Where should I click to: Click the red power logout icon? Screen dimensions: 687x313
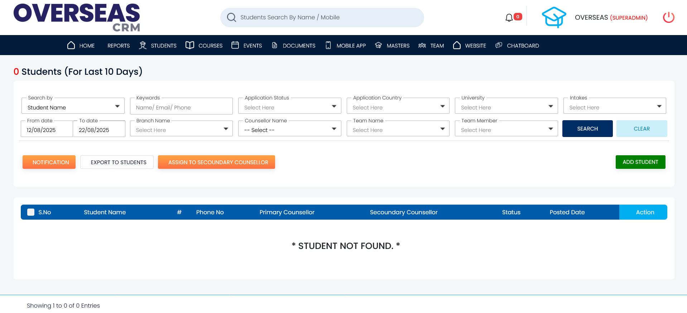point(668,18)
